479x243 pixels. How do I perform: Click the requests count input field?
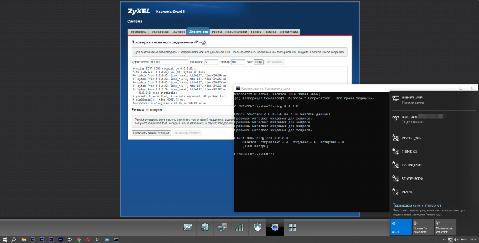(x=211, y=62)
